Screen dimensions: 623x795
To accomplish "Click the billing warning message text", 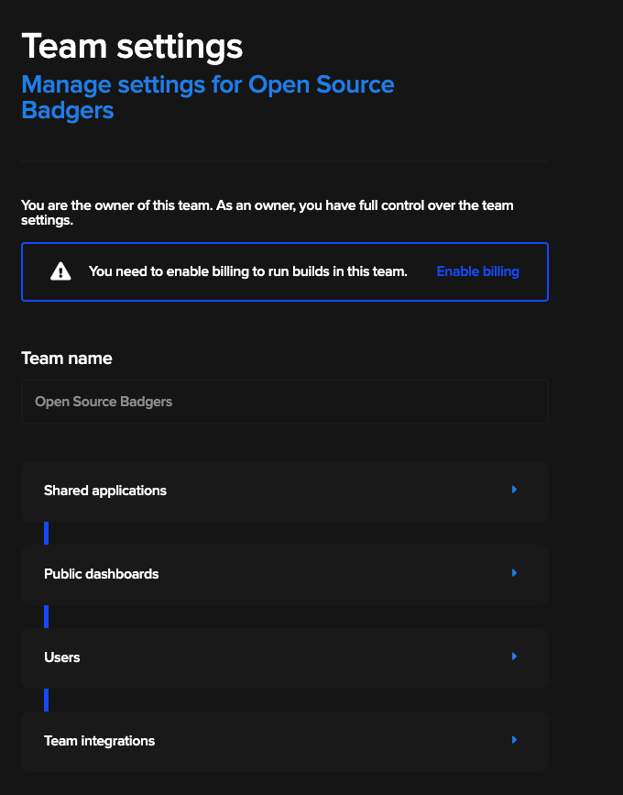I will [248, 271].
